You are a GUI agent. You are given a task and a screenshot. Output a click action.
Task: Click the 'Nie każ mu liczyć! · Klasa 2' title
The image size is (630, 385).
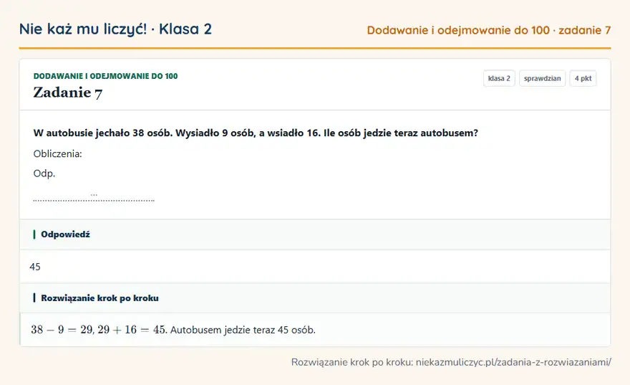[115, 29]
